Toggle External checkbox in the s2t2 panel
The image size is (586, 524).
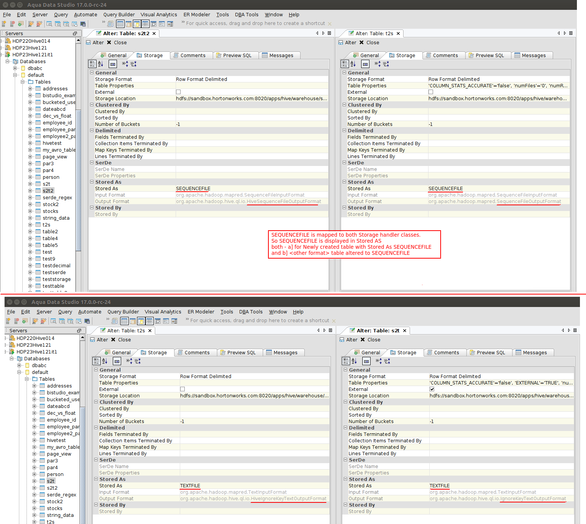[178, 92]
